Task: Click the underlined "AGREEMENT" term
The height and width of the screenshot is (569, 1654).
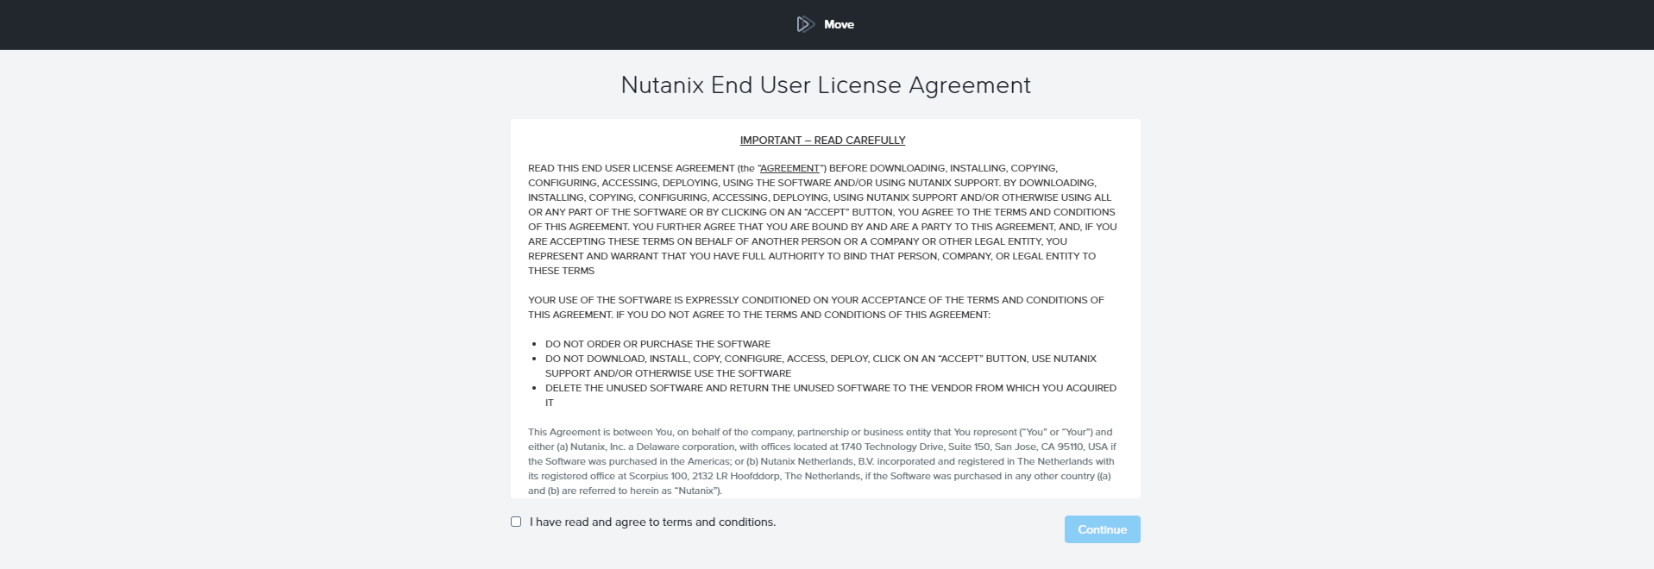Action: [789, 168]
